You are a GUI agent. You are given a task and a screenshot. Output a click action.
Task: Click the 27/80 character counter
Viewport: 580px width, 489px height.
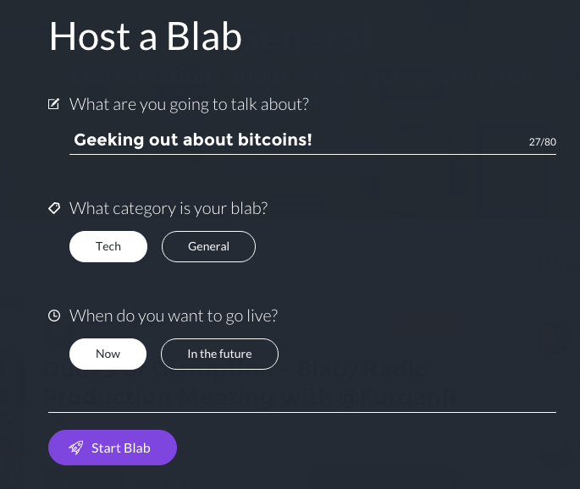click(x=542, y=142)
